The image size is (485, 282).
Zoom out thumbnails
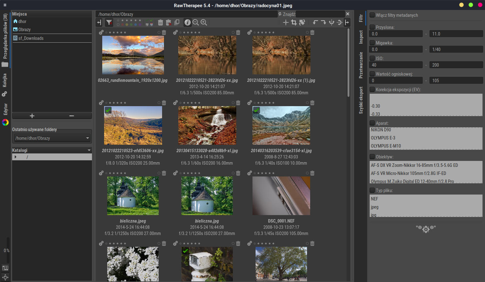pos(195,22)
